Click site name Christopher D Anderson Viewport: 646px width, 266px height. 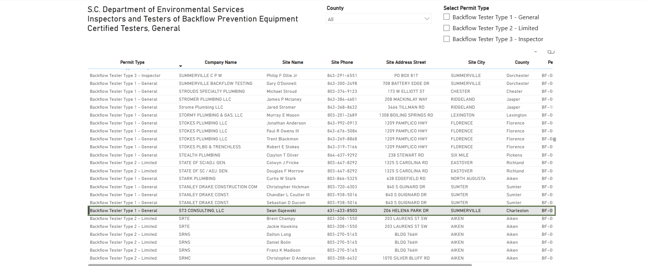(291, 258)
